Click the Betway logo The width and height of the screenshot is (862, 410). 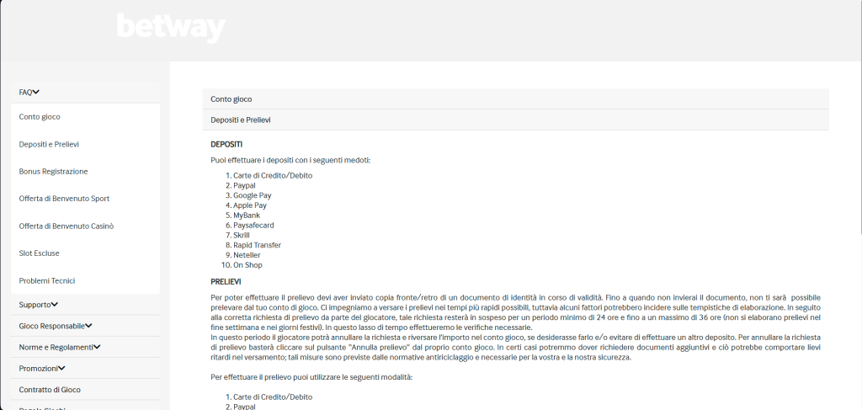[171, 28]
